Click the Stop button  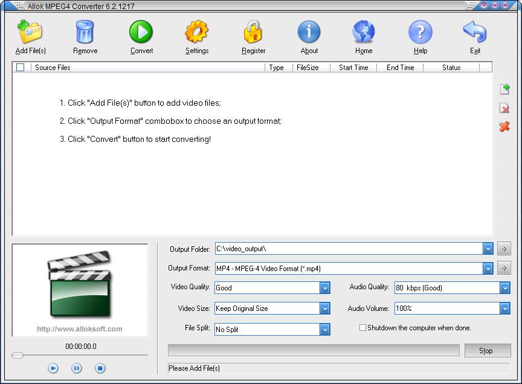tap(488, 351)
